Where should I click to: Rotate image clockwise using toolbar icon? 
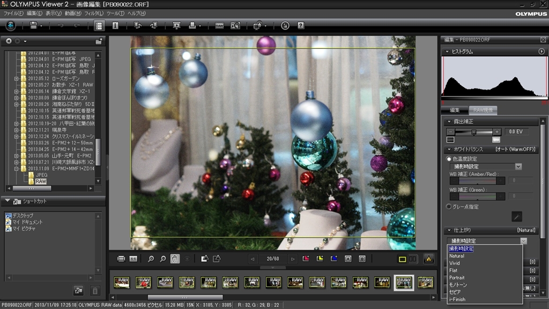click(x=153, y=26)
